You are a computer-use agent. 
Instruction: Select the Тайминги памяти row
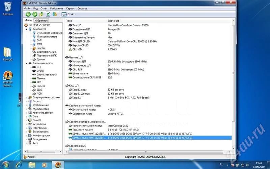coord(148,130)
